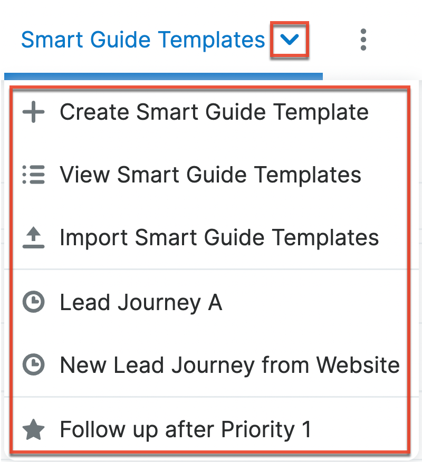Open New Lead Journey from Website record
Image resolution: width=422 pixels, height=462 pixels.
(x=229, y=365)
